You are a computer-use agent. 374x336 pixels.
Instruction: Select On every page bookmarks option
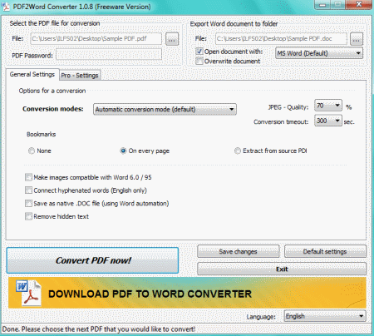[x=123, y=151]
